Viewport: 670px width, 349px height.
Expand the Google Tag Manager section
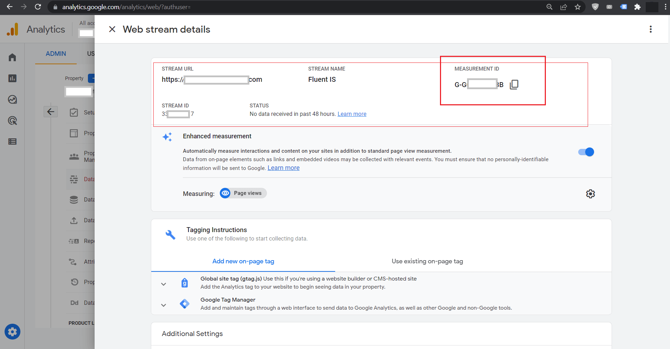164,305
